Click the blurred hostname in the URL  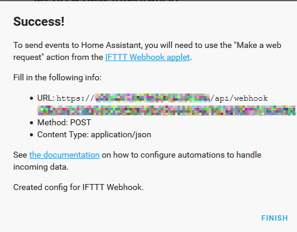[x=152, y=98]
